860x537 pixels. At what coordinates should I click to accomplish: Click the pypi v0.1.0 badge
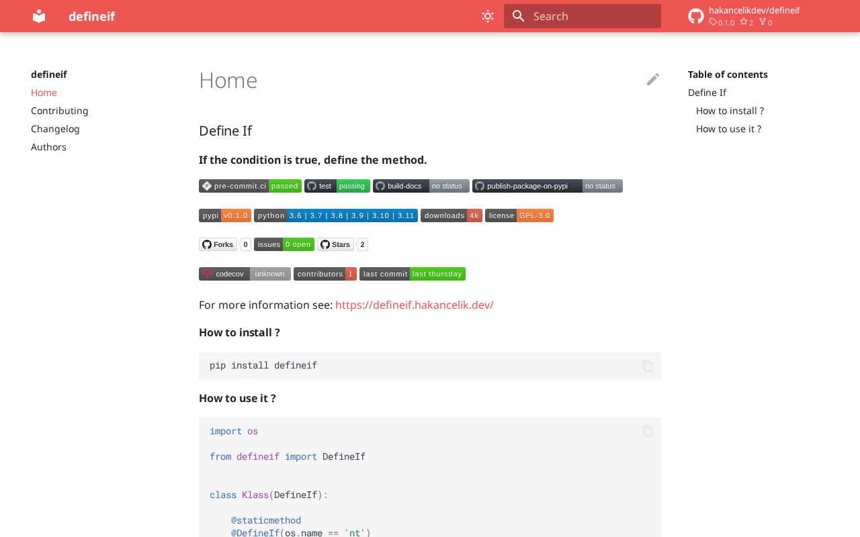224,215
